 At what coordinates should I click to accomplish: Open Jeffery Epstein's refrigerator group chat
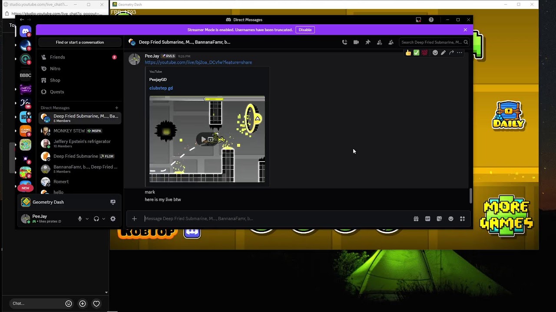coord(79,143)
